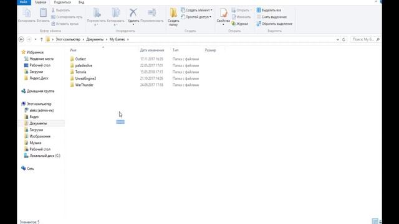Open Локальный диск (C:) in the sidebar

tap(45, 156)
